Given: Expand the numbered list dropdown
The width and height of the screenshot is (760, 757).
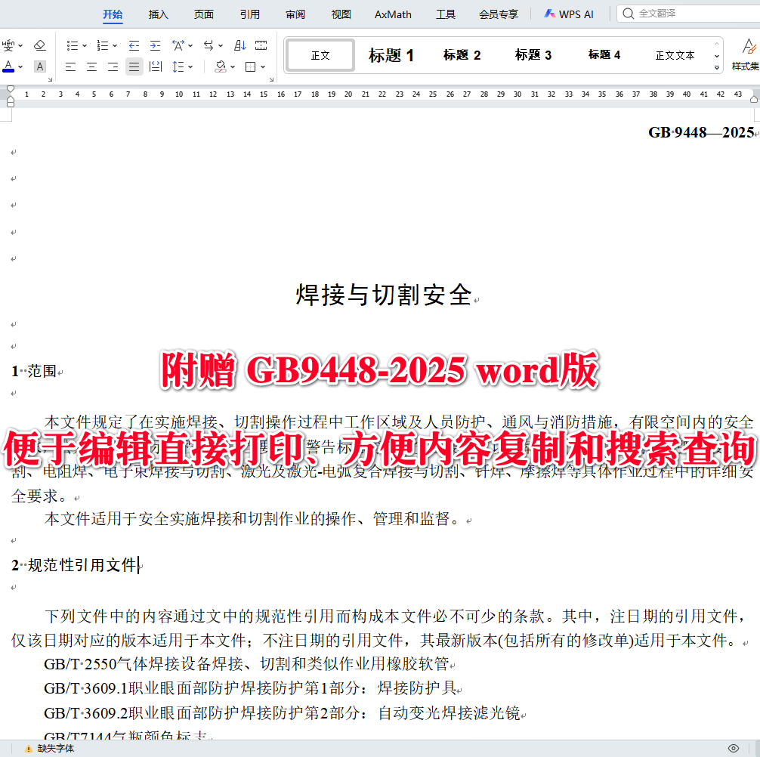Looking at the screenshot, I should [115, 45].
